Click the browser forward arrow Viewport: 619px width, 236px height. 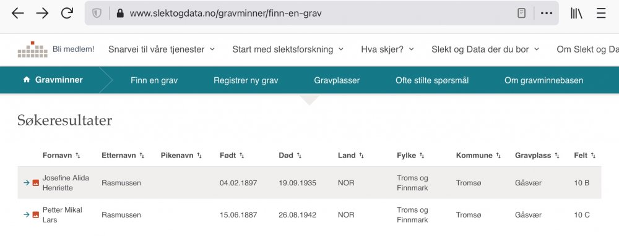tap(42, 14)
